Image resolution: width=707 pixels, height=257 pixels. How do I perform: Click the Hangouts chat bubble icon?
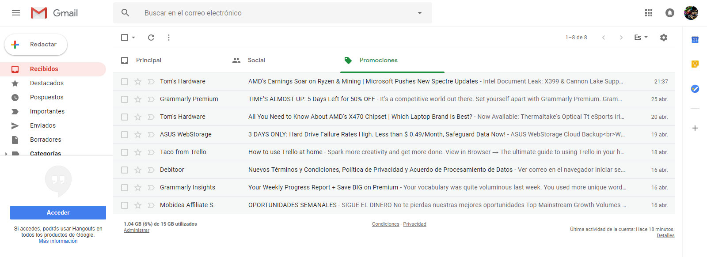58,181
